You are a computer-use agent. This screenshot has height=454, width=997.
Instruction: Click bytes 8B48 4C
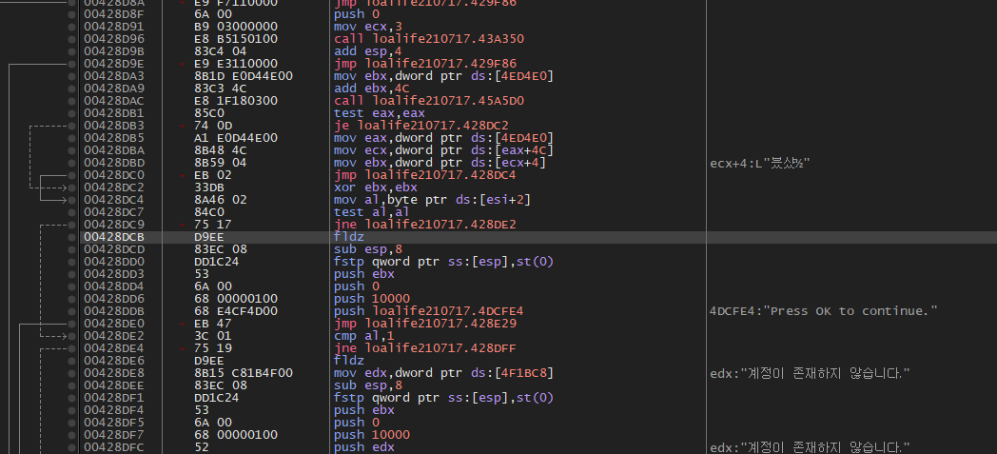tap(221, 150)
